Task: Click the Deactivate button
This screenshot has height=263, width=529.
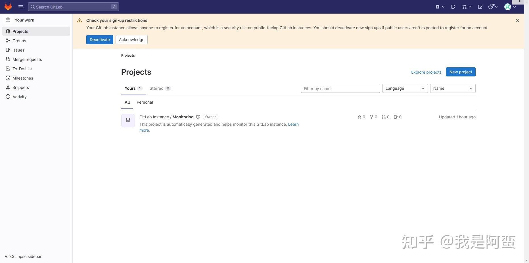Action: 100,40
